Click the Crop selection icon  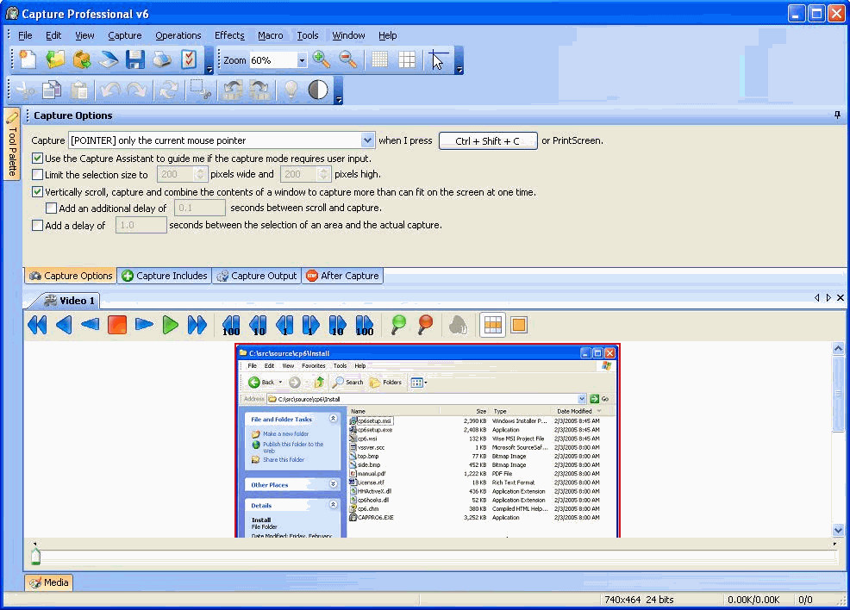click(200, 90)
